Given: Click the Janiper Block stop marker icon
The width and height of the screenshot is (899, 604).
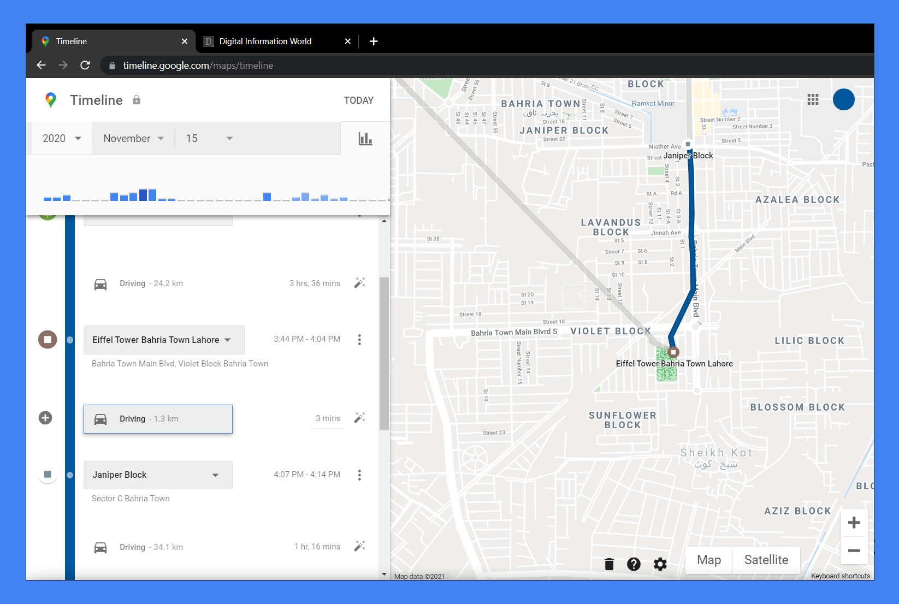Looking at the screenshot, I should point(48,475).
